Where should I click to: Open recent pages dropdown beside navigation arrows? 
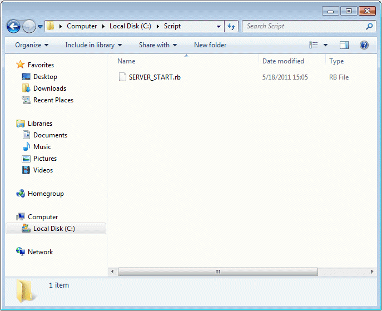pos(41,26)
